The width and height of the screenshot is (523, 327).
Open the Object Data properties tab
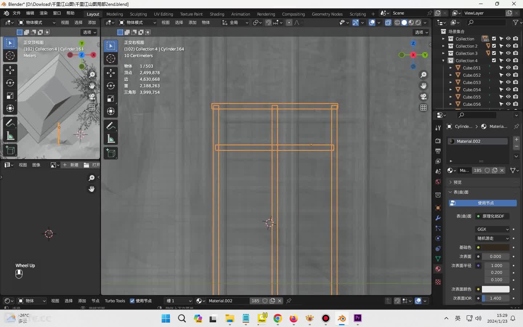point(438,259)
